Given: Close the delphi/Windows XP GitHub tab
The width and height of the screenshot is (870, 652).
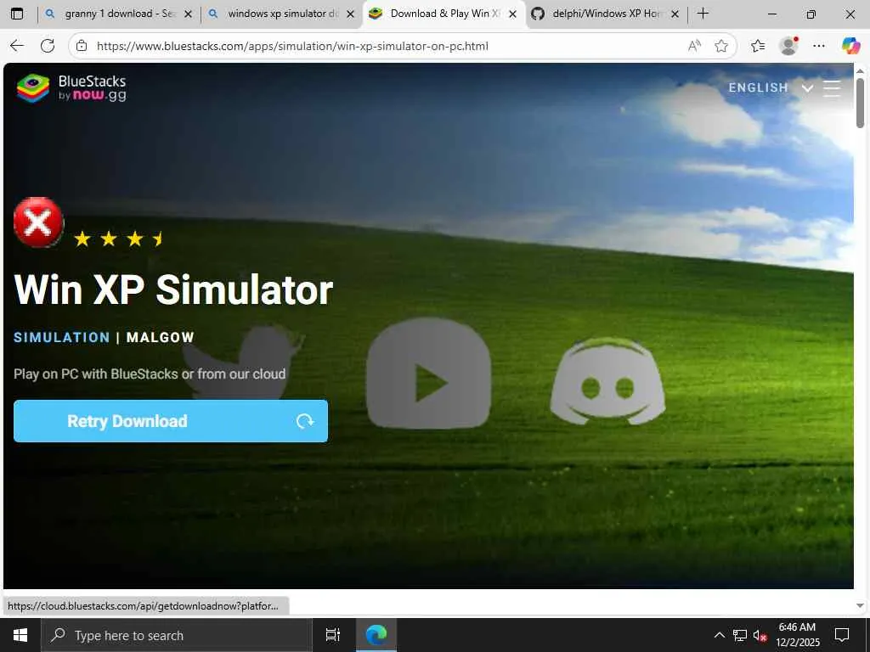Looking at the screenshot, I should (675, 14).
